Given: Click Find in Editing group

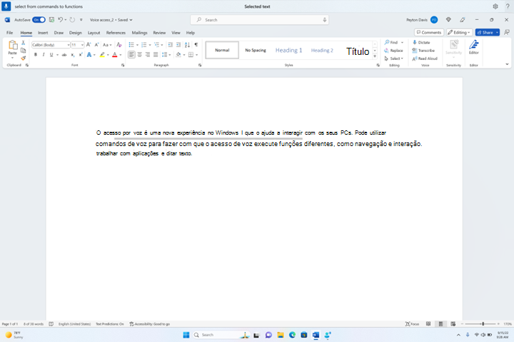Looking at the screenshot, I should [391, 43].
